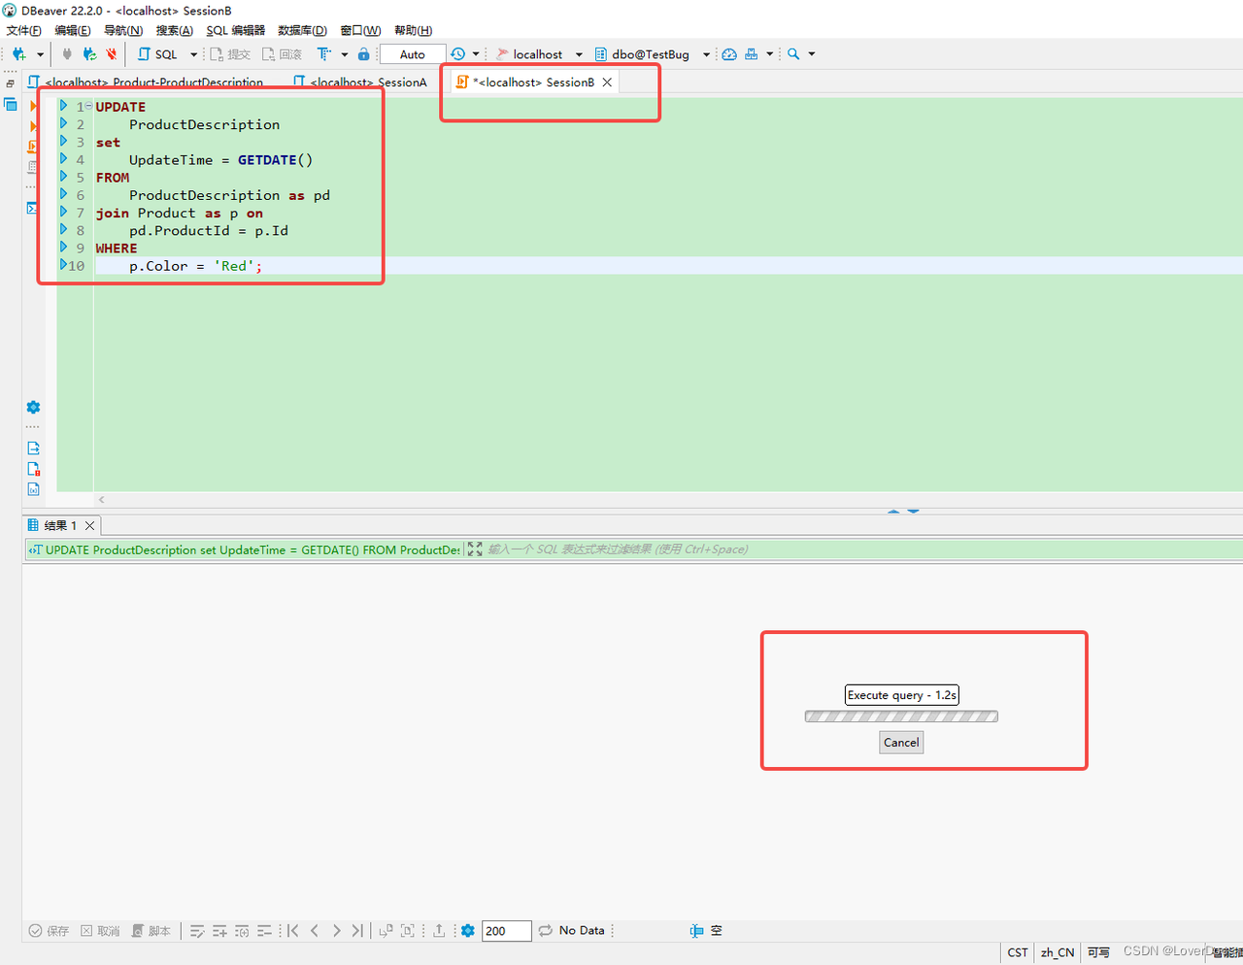Click the 脚本 script button in results bar
The width and height of the screenshot is (1243, 965).
[x=151, y=931]
